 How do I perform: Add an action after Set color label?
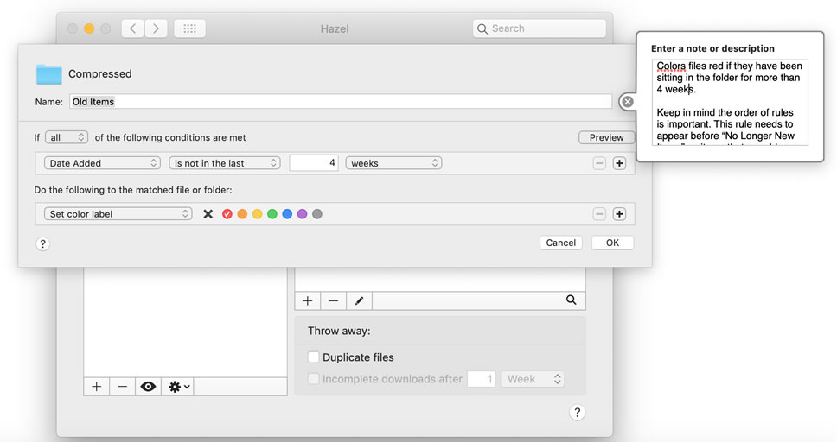(619, 214)
